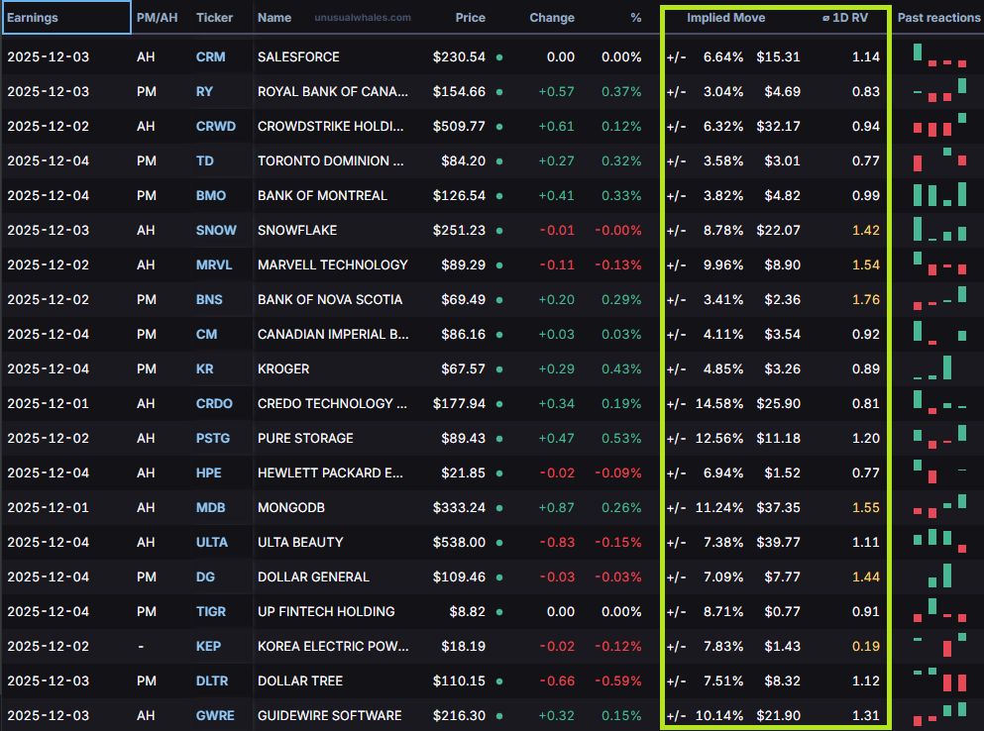The image size is (984, 731).
Task: Sort by the Implied Move column header
Action: click(725, 18)
